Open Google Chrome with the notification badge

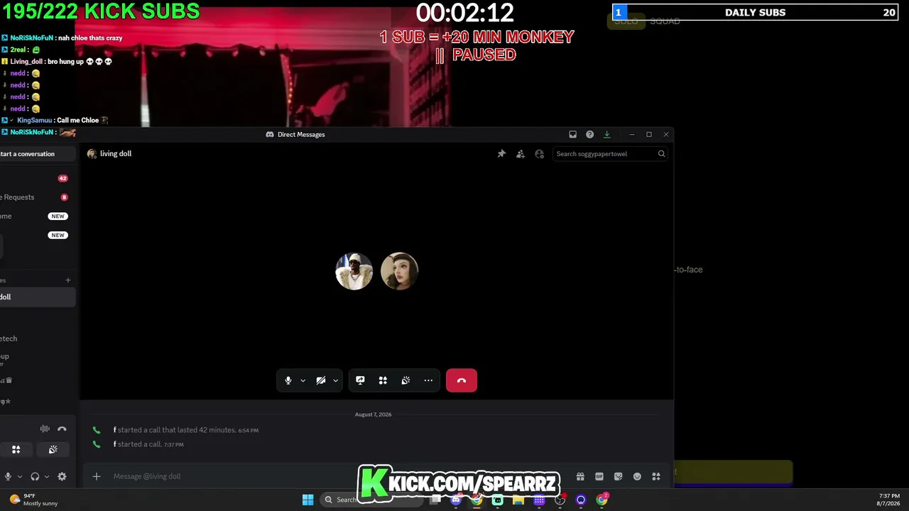pyautogui.click(x=602, y=500)
